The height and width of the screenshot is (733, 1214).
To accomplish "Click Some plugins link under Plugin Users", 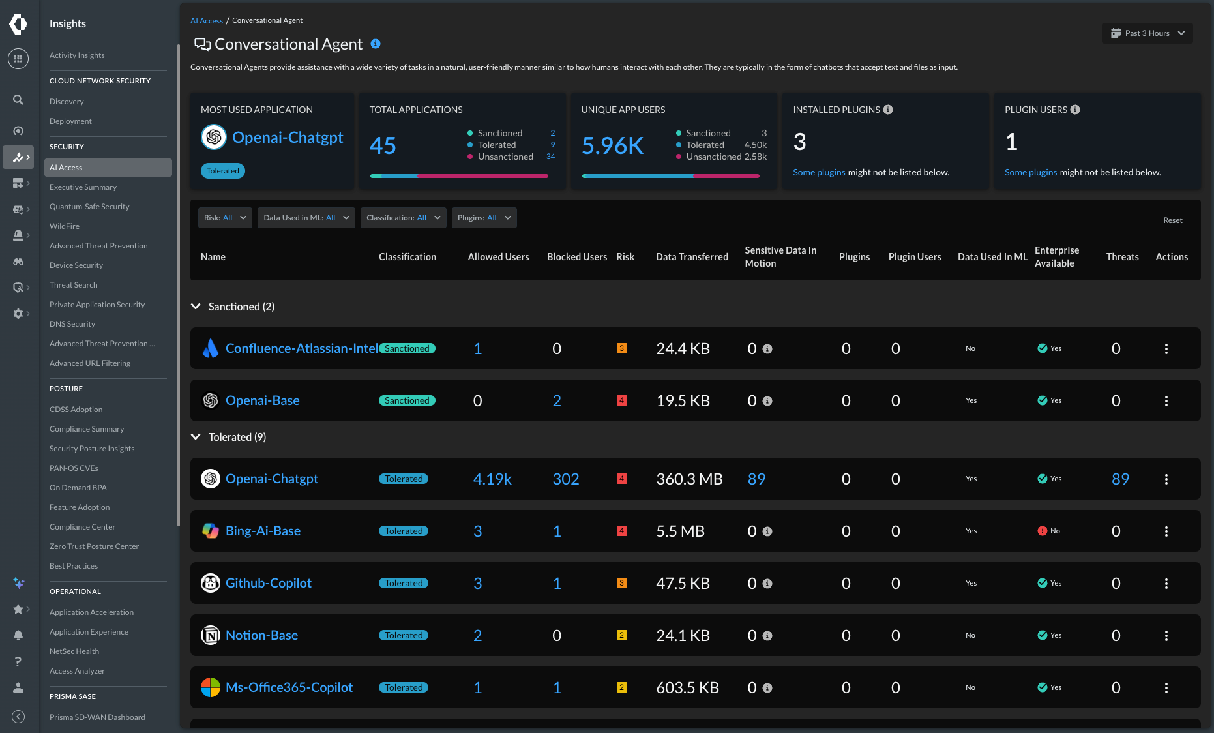I will click(x=1031, y=172).
